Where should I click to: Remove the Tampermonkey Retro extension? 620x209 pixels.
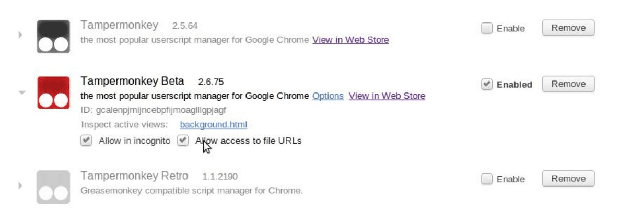(568, 179)
